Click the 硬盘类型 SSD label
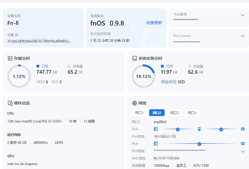Viewport: 249px width, 169px height. 173,82
